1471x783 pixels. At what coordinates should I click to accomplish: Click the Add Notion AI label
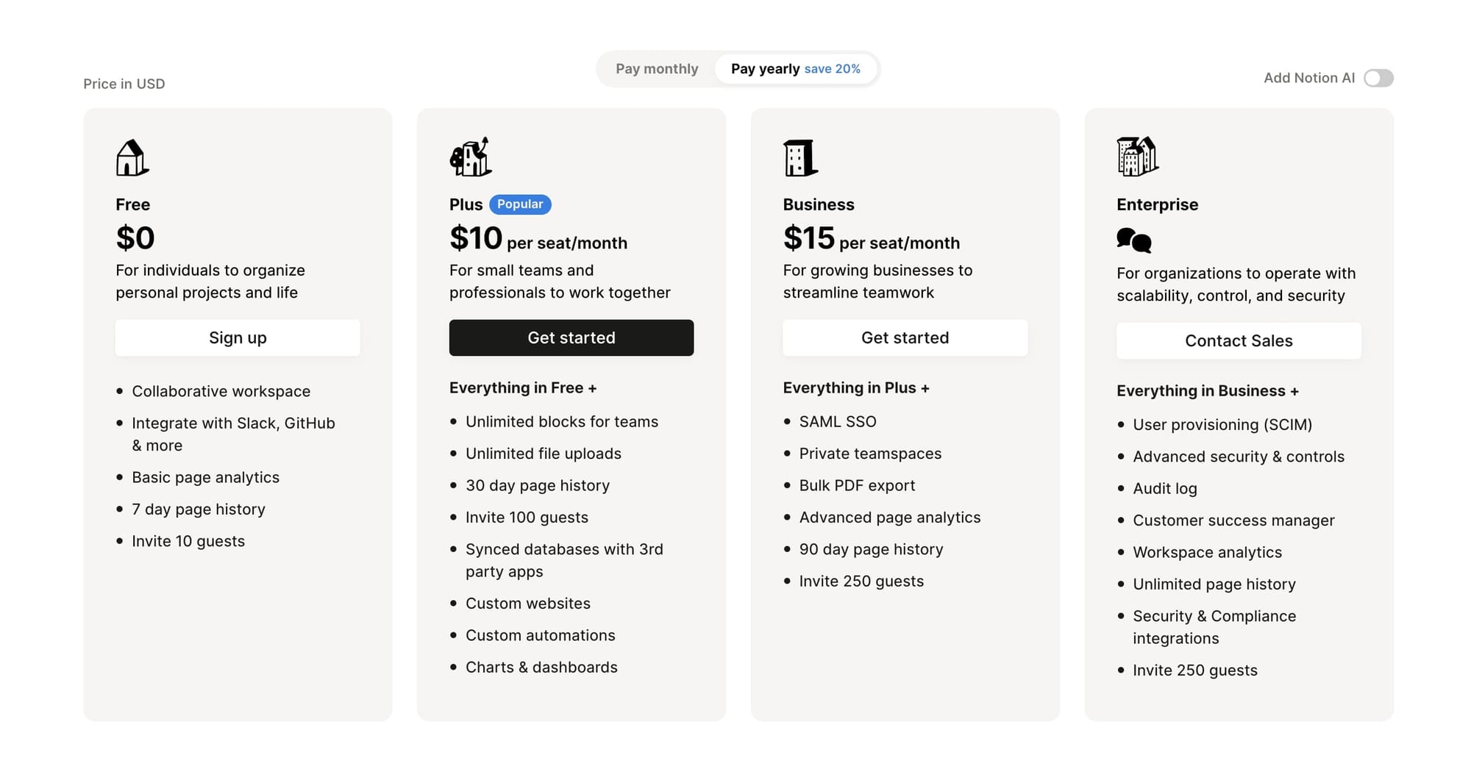(x=1308, y=78)
